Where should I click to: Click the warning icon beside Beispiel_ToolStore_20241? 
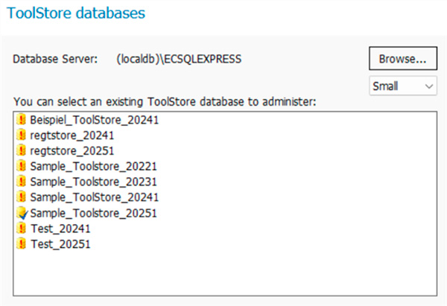tap(22, 119)
